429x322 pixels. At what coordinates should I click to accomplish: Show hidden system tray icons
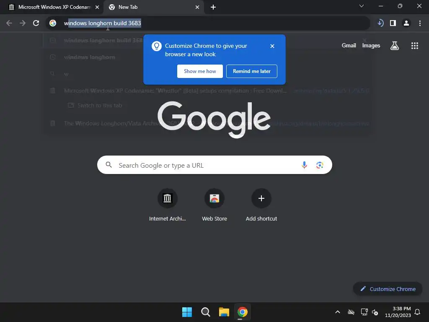(338, 312)
